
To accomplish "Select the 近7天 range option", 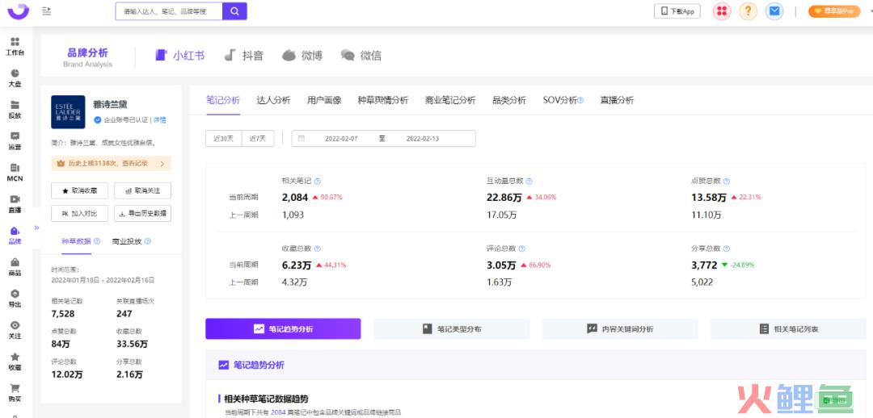I will [x=258, y=139].
